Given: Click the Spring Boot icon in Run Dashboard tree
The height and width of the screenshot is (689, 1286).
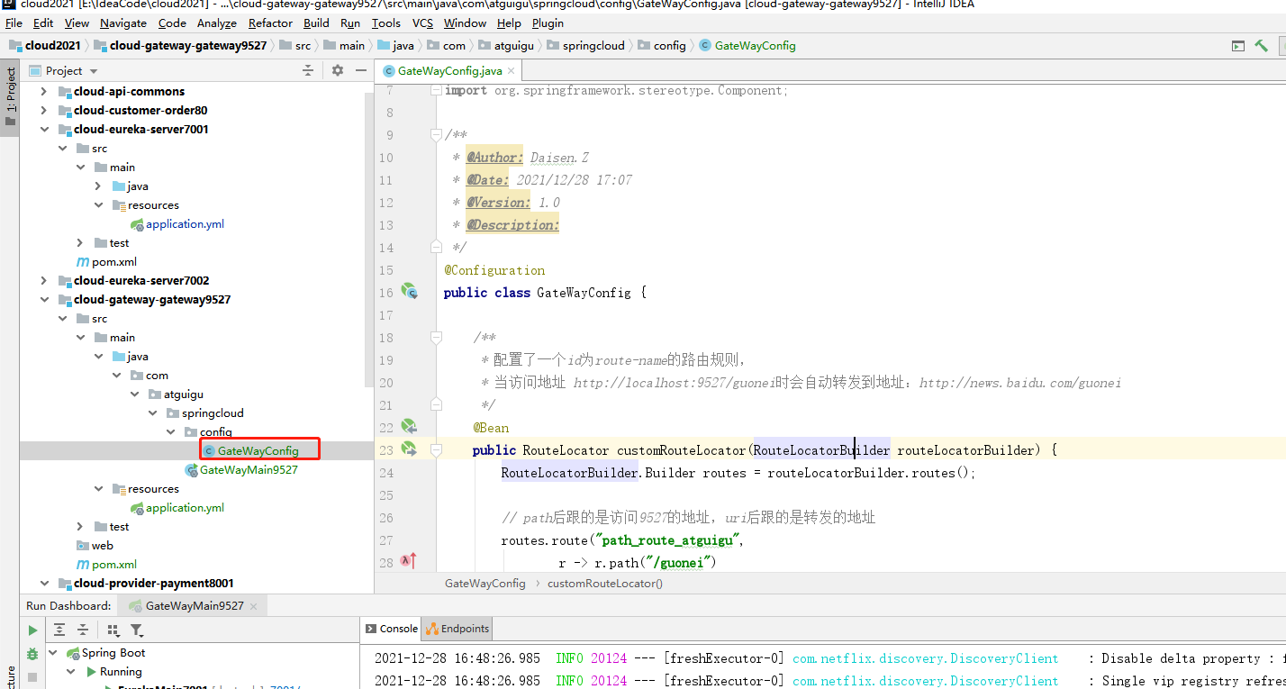Looking at the screenshot, I should tap(74, 653).
